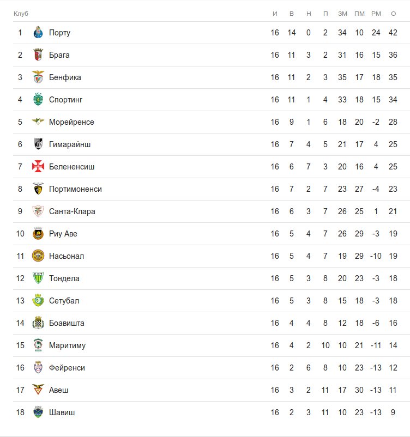Image resolution: width=410 pixels, height=437 pixels.
Task: Click the Portimonense club crest icon
Action: point(38,189)
